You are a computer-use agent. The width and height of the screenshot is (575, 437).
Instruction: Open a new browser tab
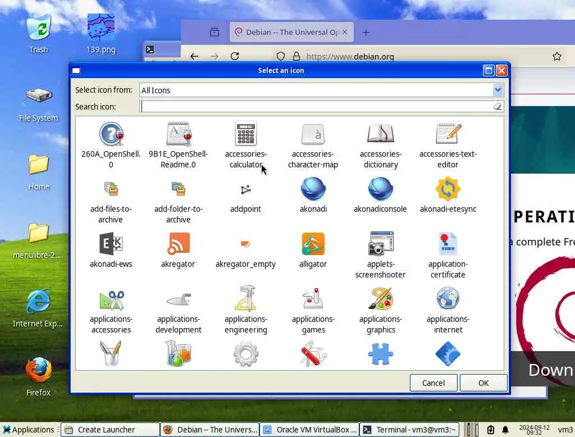tap(366, 32)
